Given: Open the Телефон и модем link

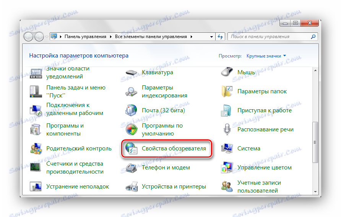Looking at the screenshot, I should [166, 168].
